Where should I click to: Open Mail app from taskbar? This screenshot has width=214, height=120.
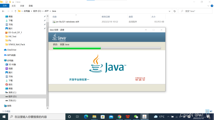coord(111,117)
